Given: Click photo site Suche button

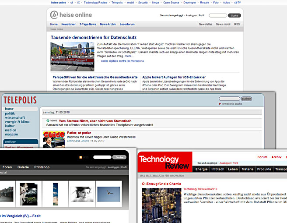Looking at the screenshot, I should pyautogui.click(x=119, y=157).
